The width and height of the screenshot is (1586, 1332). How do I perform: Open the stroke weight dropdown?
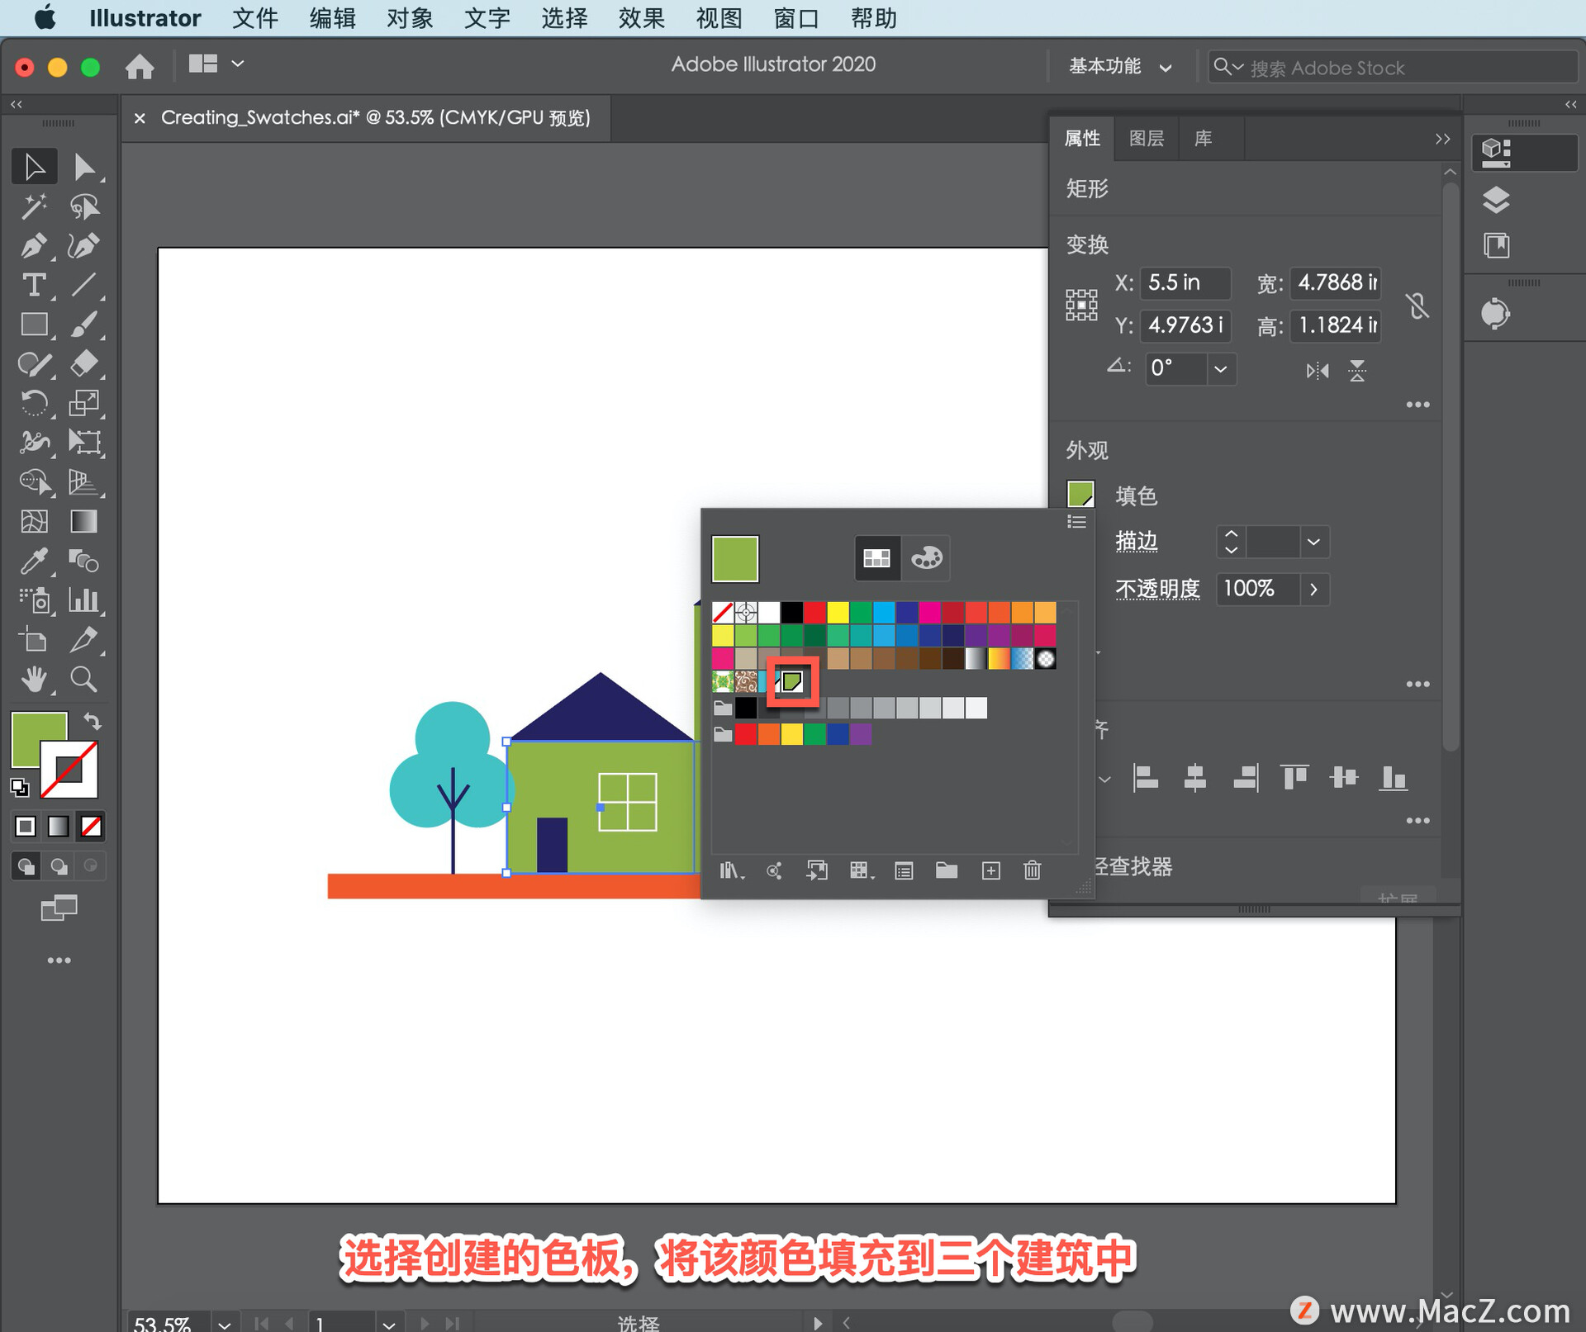1314,542
